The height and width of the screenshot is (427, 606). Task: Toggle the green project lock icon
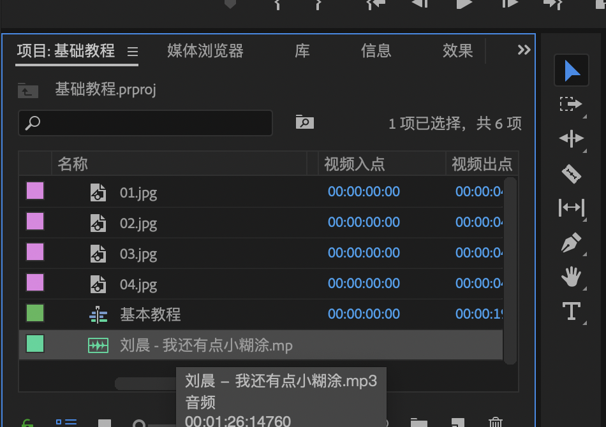click(27, 423)
